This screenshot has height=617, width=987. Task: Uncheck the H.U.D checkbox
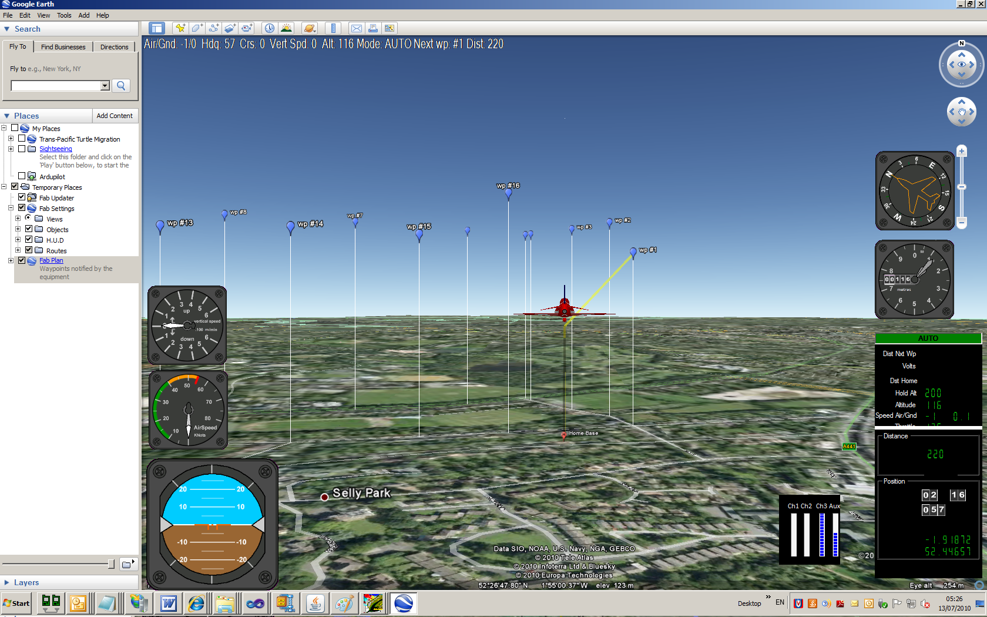pos(29,239)
